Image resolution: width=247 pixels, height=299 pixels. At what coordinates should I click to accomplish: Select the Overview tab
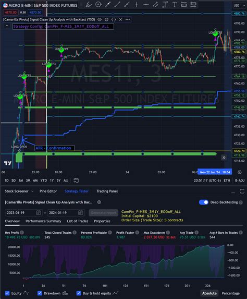point(12,221)
